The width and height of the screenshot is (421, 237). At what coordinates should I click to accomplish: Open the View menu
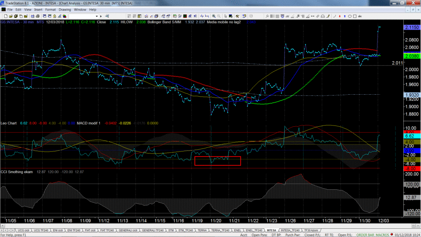pos(28,10)
